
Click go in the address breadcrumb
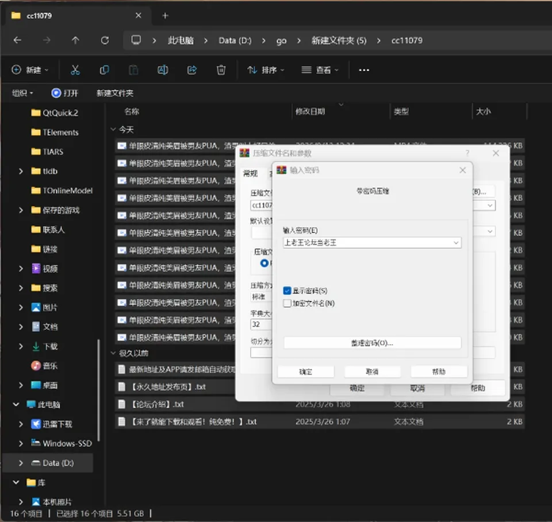click(x=281, y=40)
